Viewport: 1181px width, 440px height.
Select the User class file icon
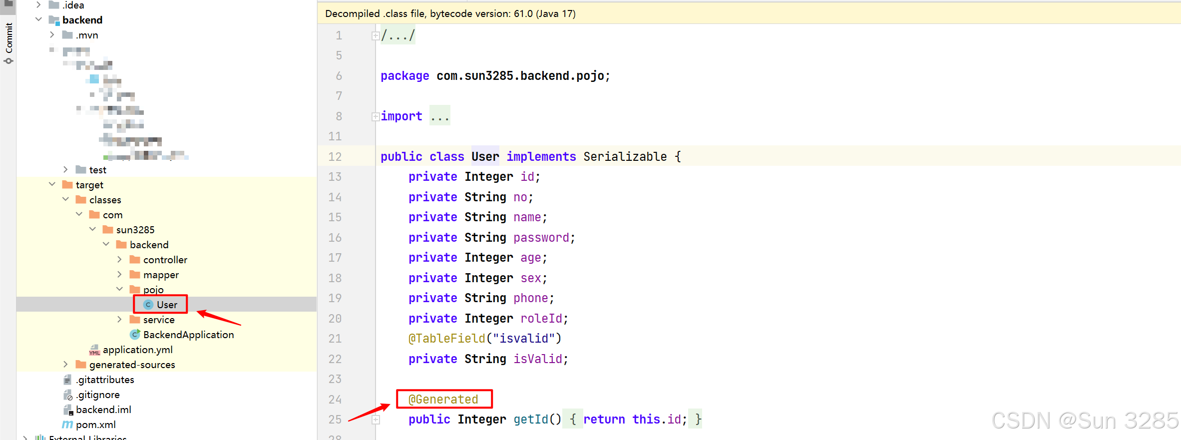148,304
